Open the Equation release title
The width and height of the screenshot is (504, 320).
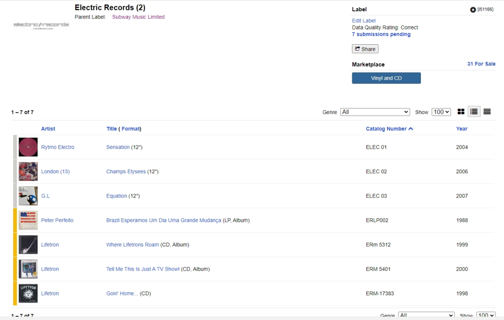click(x=116, y=196)
